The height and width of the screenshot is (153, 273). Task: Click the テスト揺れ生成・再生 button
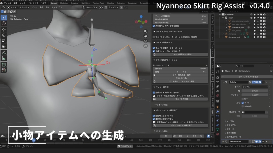click(x=180, y=75)
